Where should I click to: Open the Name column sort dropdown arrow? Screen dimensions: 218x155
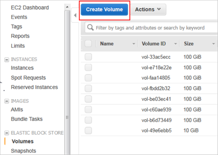click(134, 44)
